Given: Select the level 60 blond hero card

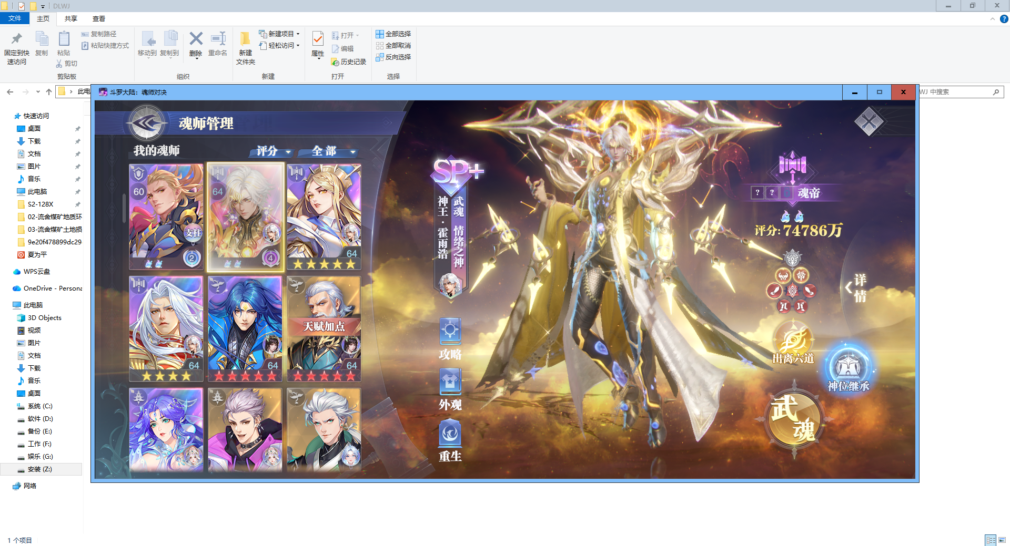Looking at the screenshot, I should tap(166, 216).
